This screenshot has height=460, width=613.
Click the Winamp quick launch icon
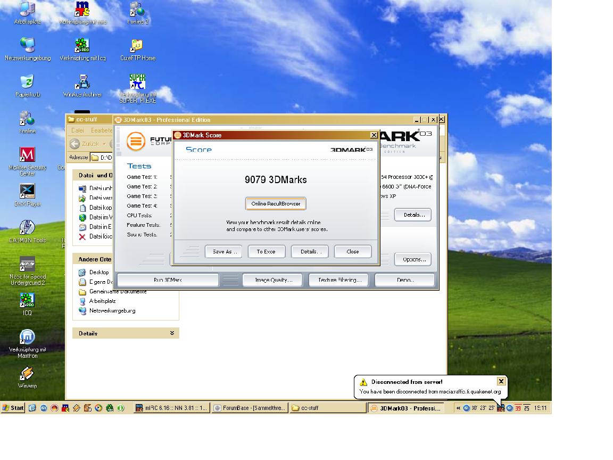click(x=77, y=408)
